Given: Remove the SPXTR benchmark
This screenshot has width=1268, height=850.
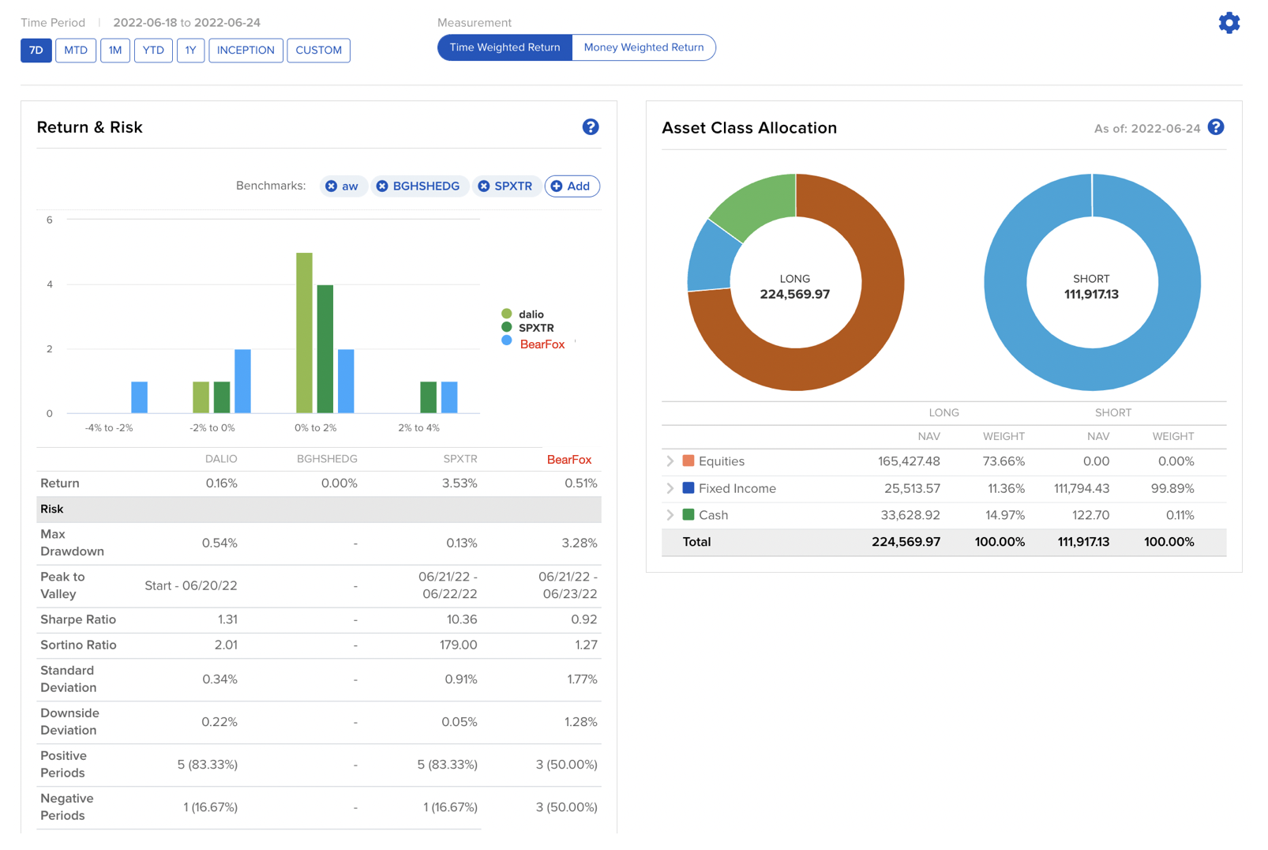Looking at the screenshot, I should click(x=484, y=186).
